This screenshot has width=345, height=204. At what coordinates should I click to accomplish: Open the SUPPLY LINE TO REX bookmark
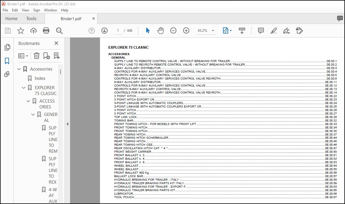(53, 170)
